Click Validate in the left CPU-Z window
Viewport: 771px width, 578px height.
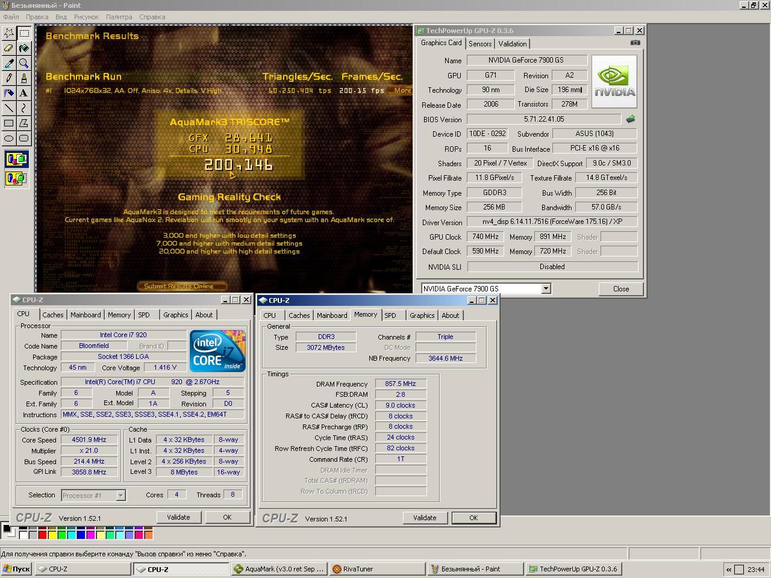pos(178,517)
